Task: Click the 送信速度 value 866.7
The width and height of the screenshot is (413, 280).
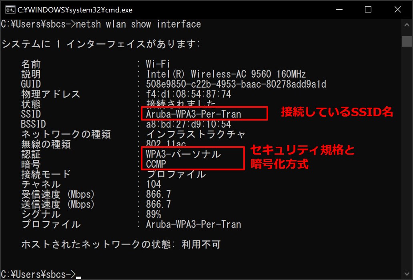Action: [x=158, y=204]
